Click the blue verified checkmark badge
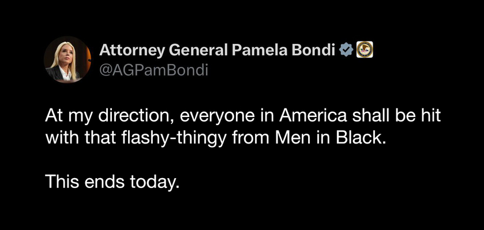 [346, 50]
